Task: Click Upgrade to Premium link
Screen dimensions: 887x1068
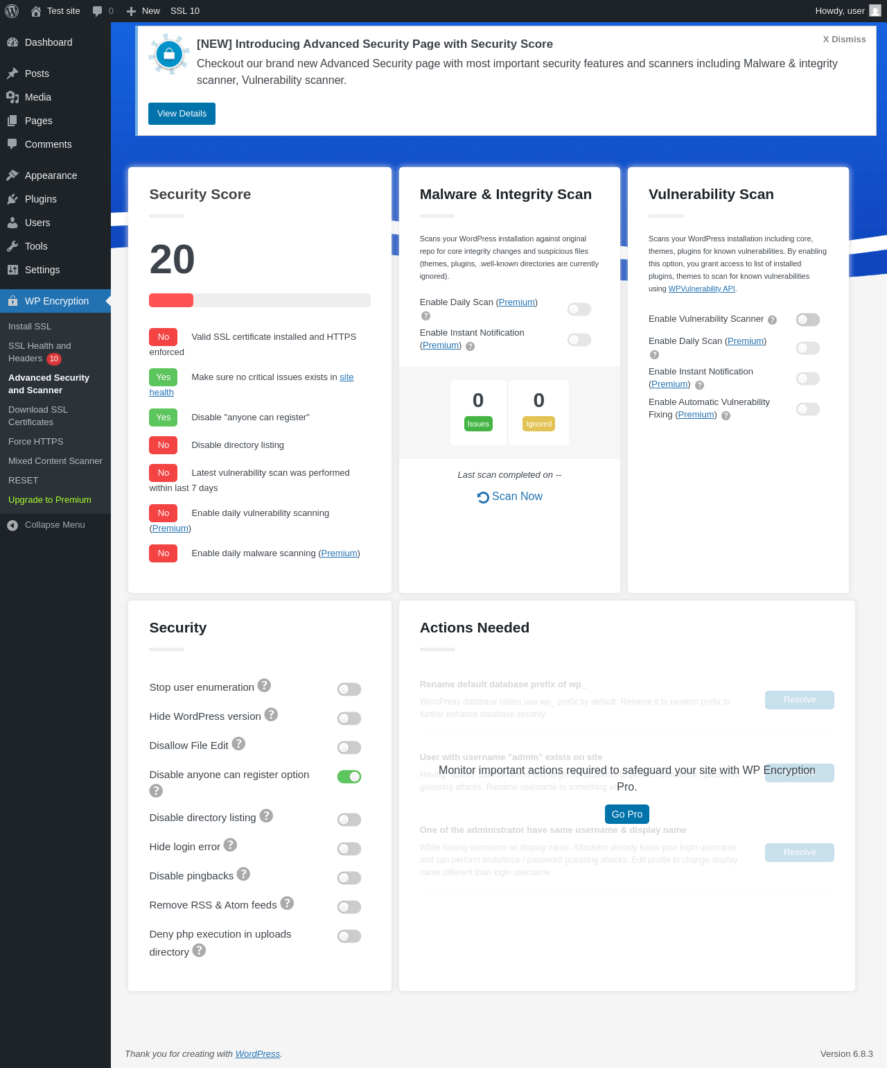Action: click(50, 500)
